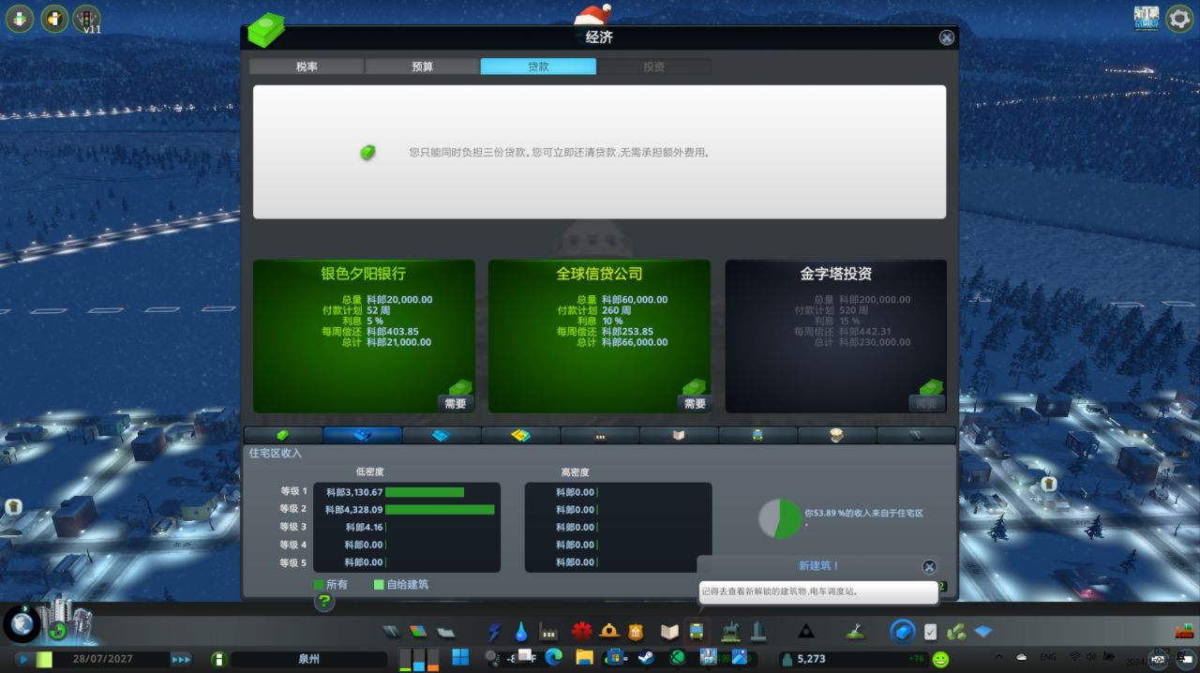
Task: Open the Info views globe
Action: tap(22, 623)
